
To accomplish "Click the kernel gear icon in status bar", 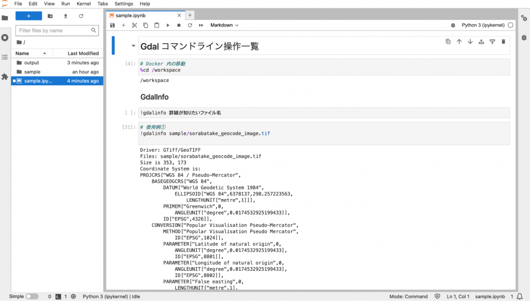I will (73, 297).
